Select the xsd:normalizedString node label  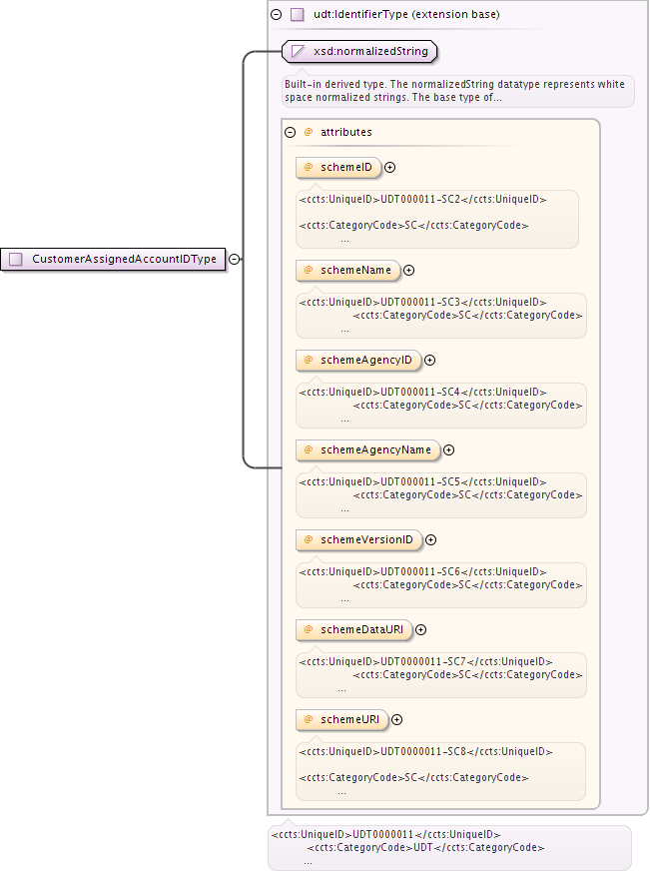tap(371, 51)
